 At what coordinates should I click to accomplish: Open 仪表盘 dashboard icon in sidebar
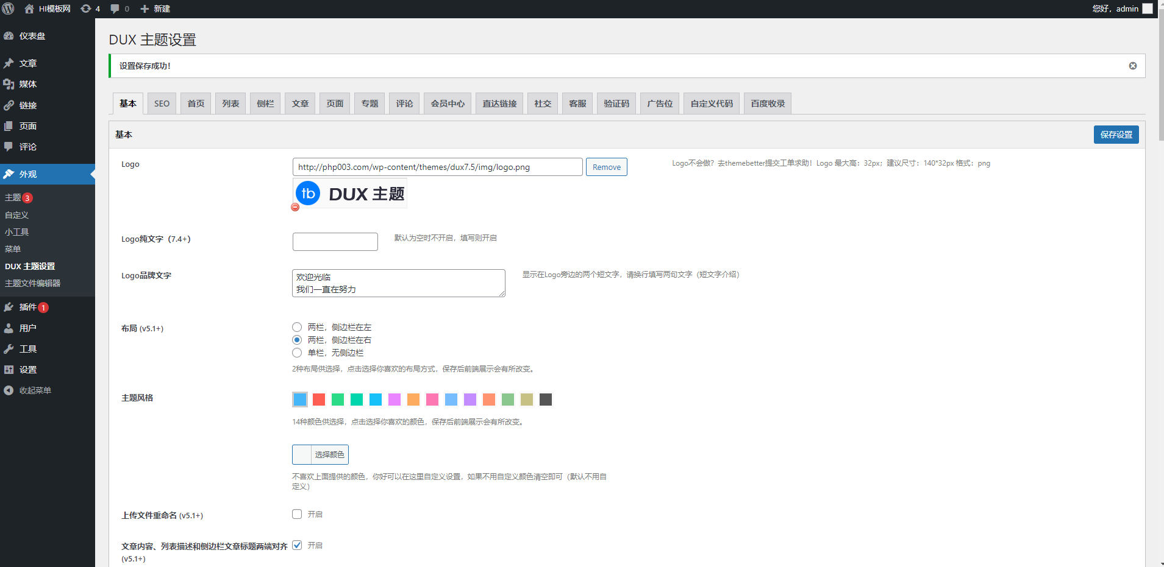9,36
